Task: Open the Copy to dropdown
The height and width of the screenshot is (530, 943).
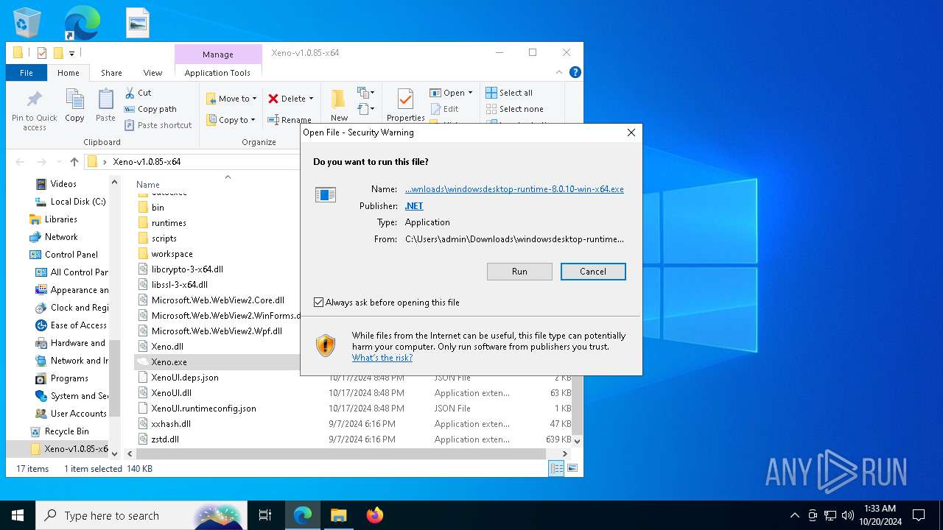Action: (231, 120)
